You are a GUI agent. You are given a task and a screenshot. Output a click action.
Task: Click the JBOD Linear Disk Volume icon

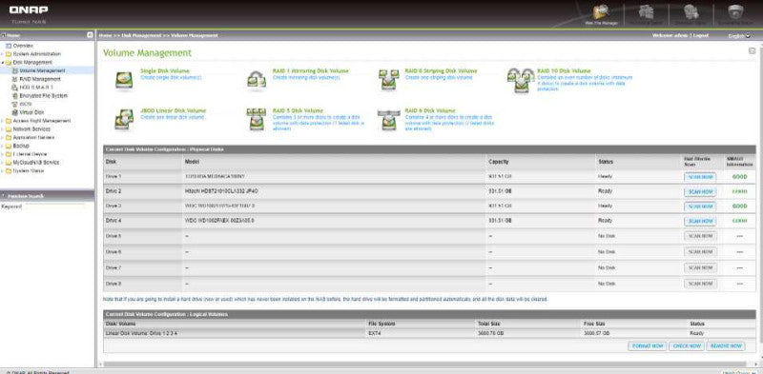tap(124, 120)
